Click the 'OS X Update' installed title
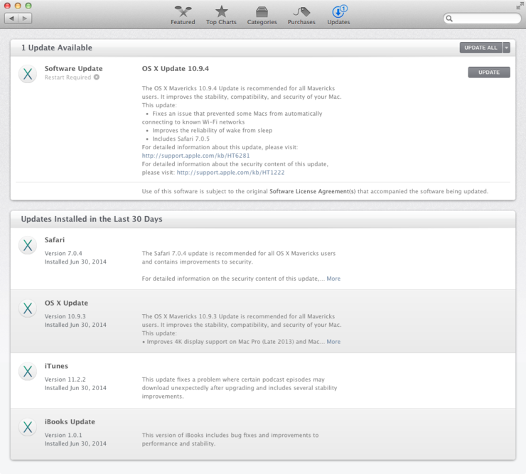Image resolution: width=526 pixels, height=474 pixels. (66, 303)
